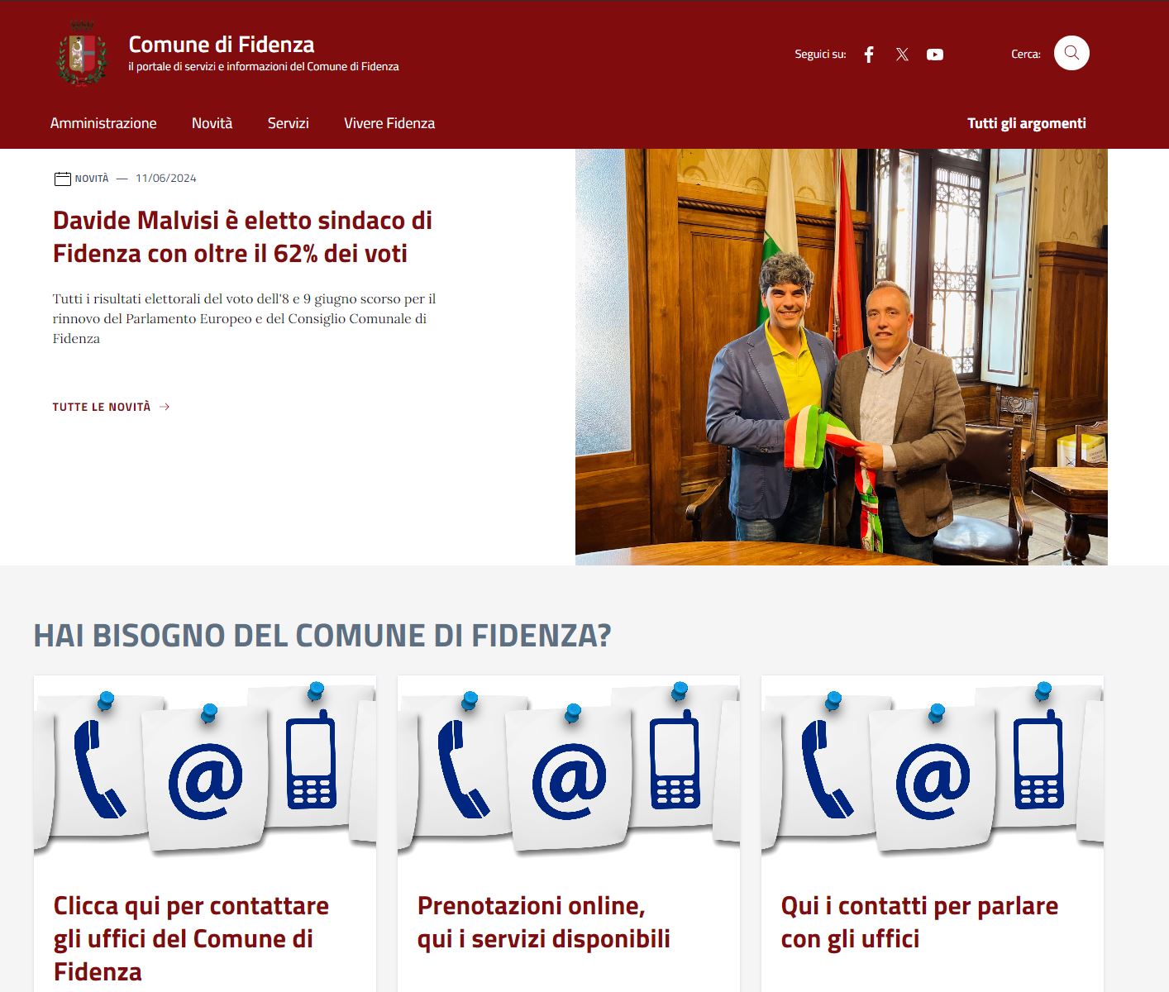
Task: Click the search magnifier button
Action: (x=1071, y=53)
